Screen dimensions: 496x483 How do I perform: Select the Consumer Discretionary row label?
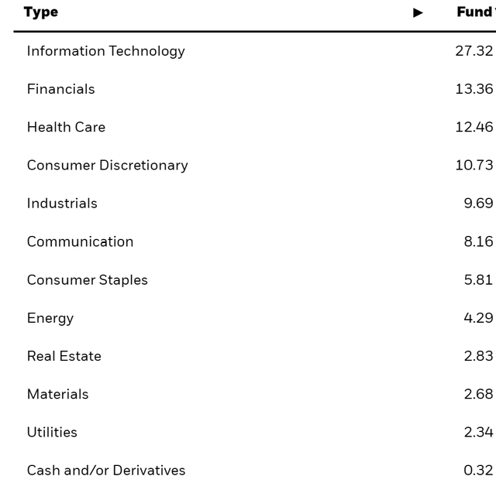tap(107, 165)
